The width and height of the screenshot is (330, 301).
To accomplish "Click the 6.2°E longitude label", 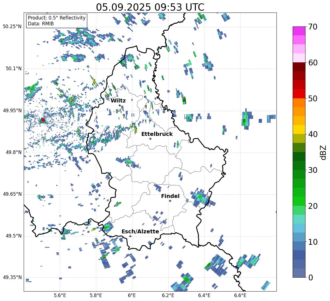I will coord(168,295).
